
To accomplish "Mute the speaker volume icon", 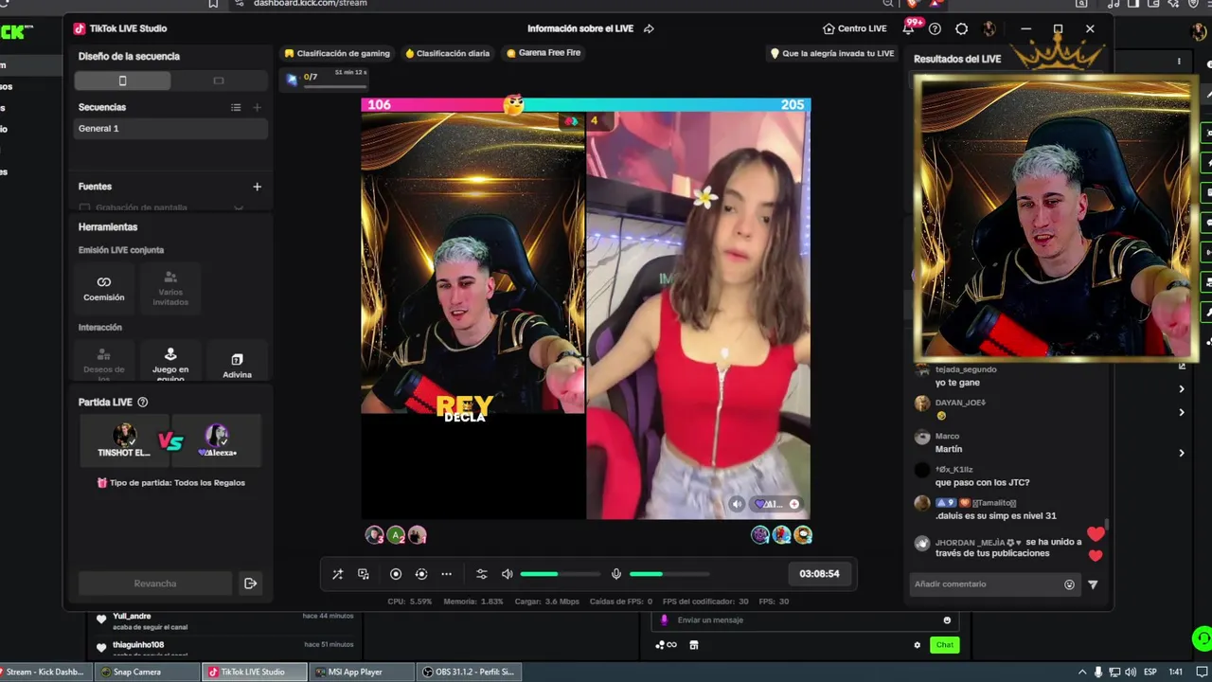I will pyautogui.click(x=508, y=574).
